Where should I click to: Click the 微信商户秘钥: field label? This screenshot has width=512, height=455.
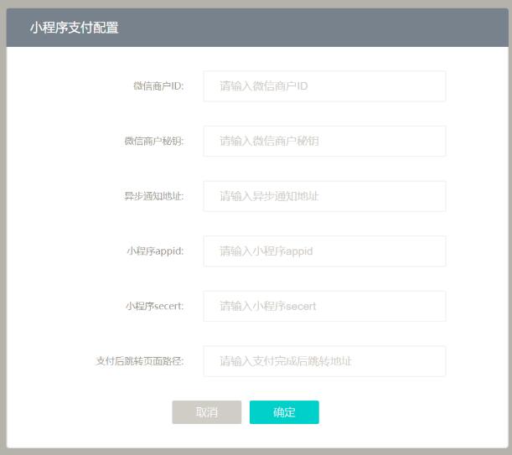pyautogui.click(x=154, y=141)
